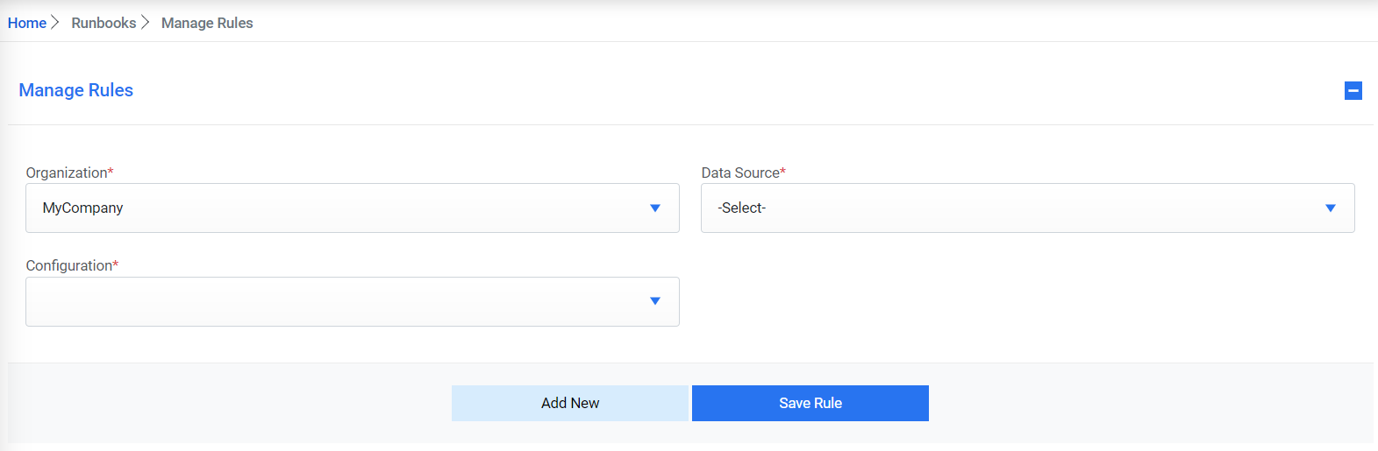
Task: Click the Organization field label
Action: 67,173
